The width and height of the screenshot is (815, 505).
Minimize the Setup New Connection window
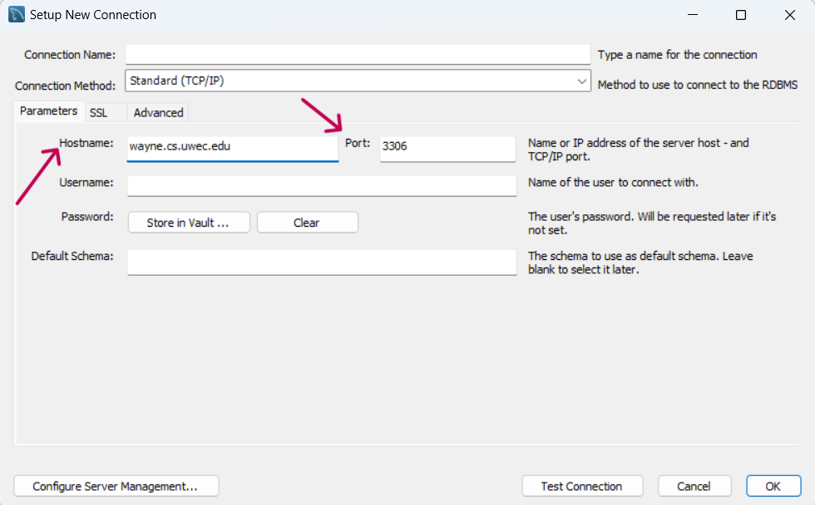(x=692, y=15)
